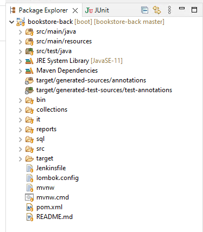
Task: Click the bookstore-back project icon
Action: click(21, 22)
